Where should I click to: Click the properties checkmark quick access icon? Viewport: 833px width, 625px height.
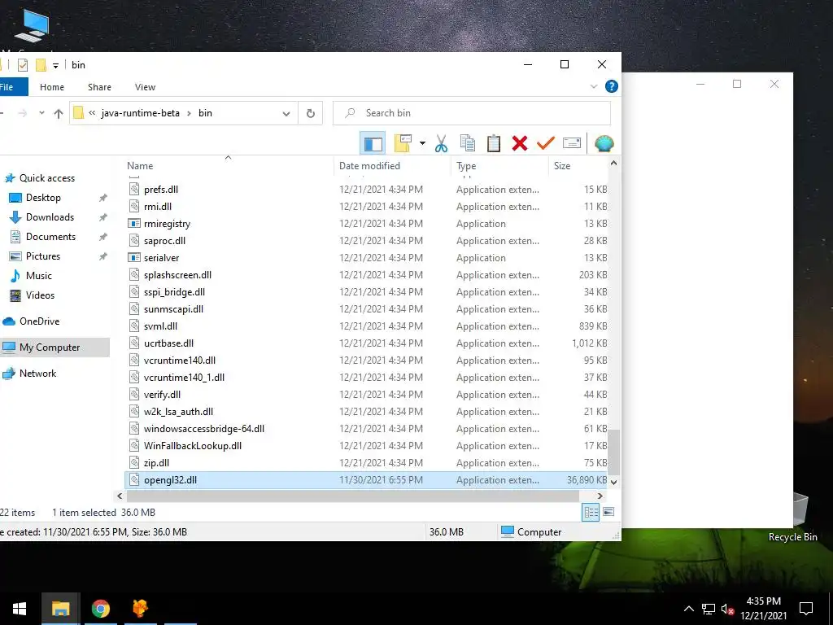pyautogui.click(x=22, y=65)
